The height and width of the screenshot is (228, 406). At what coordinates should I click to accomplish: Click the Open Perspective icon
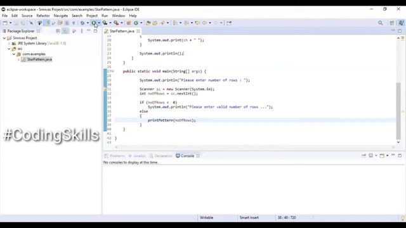tap(392, 23)
